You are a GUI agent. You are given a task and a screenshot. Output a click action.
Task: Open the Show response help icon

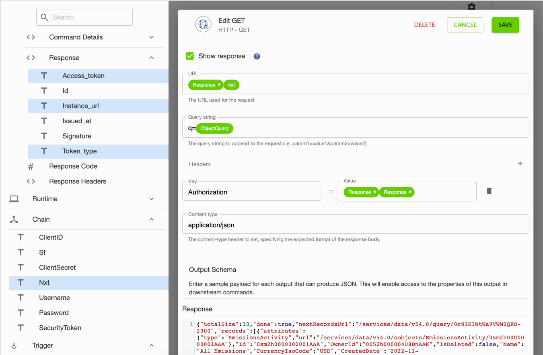[x=257, y=56]
